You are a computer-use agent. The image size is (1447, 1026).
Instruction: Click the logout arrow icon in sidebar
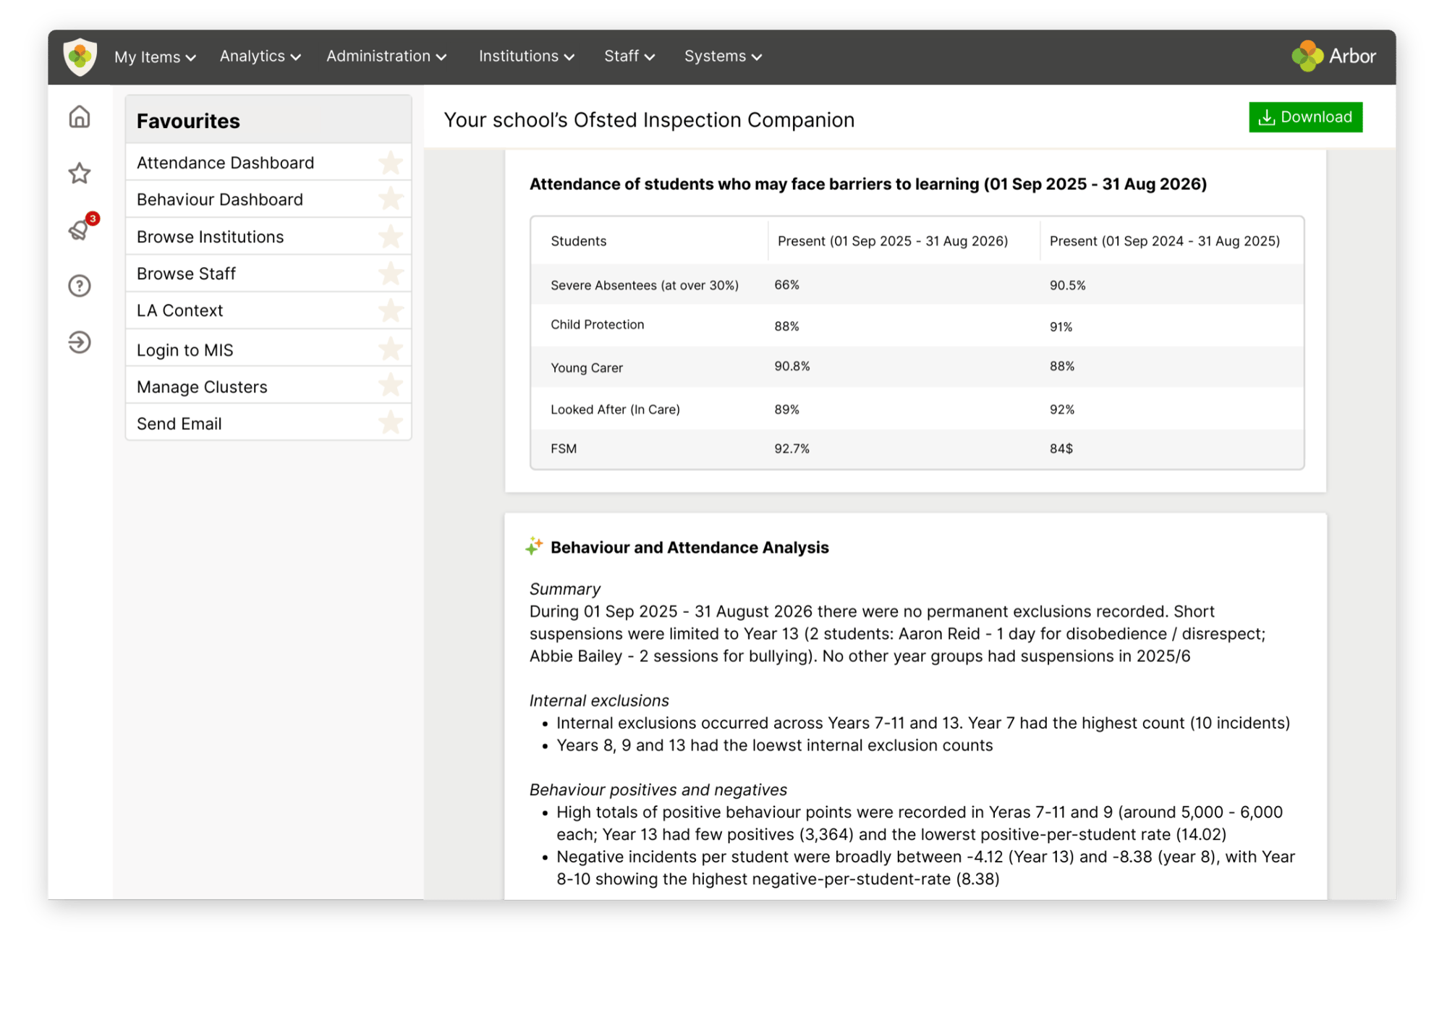pyautogui.click(x=80, y=342)
